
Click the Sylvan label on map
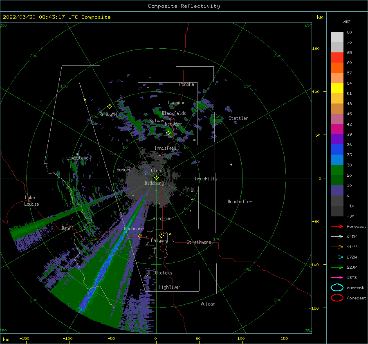157,121
